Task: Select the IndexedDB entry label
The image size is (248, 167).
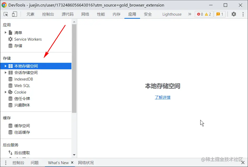Action: click(23, 79)
